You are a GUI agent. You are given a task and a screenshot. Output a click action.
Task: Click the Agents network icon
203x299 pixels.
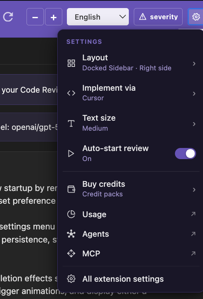click(71, 234)
